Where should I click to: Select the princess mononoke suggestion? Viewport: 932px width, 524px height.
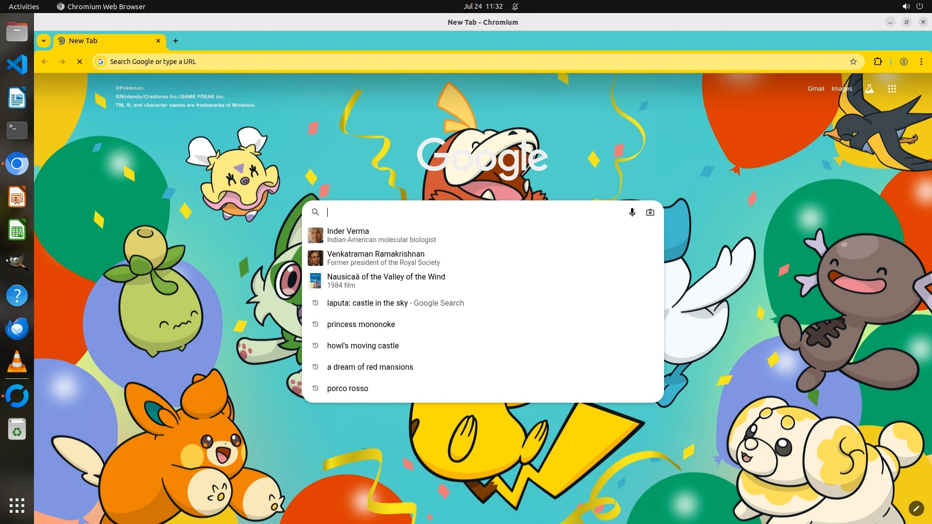(361, 324)
